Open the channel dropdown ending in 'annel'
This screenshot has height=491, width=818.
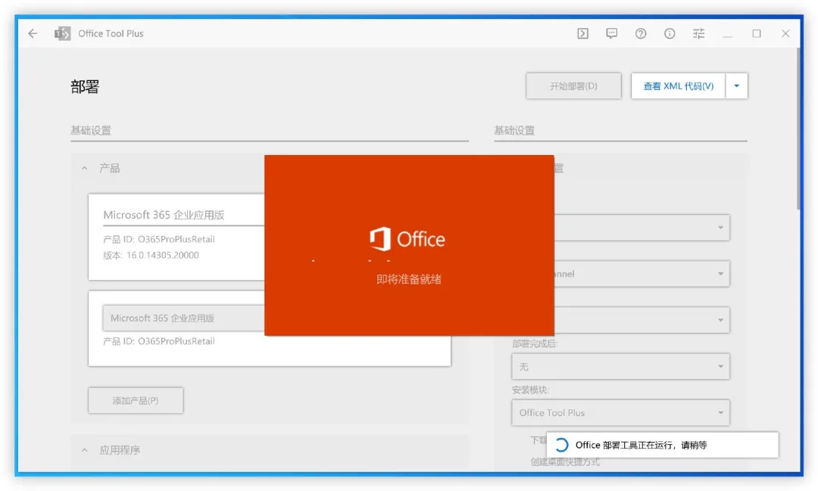click(x=642, y=274)
